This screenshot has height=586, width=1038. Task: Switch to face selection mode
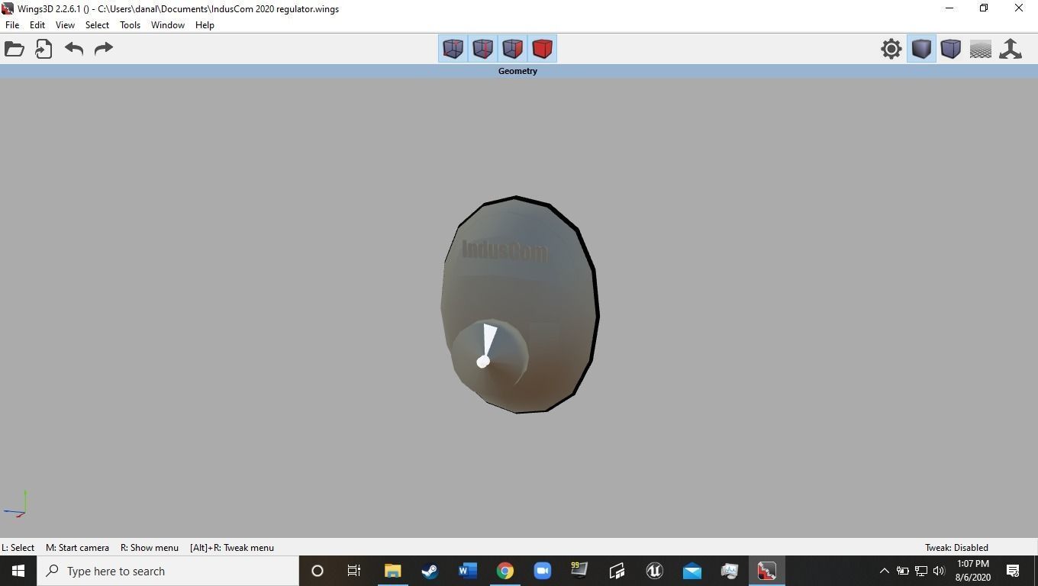(x=512, y=49)
